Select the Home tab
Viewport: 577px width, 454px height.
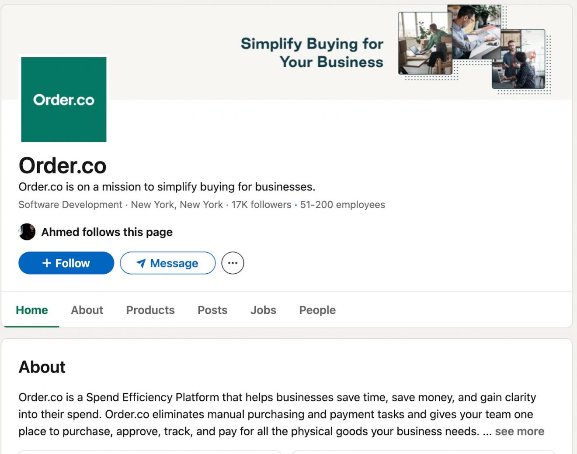point(31,310)
